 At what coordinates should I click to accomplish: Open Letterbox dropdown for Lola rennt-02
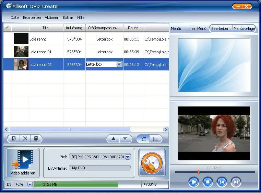click(x=119, y=64)
